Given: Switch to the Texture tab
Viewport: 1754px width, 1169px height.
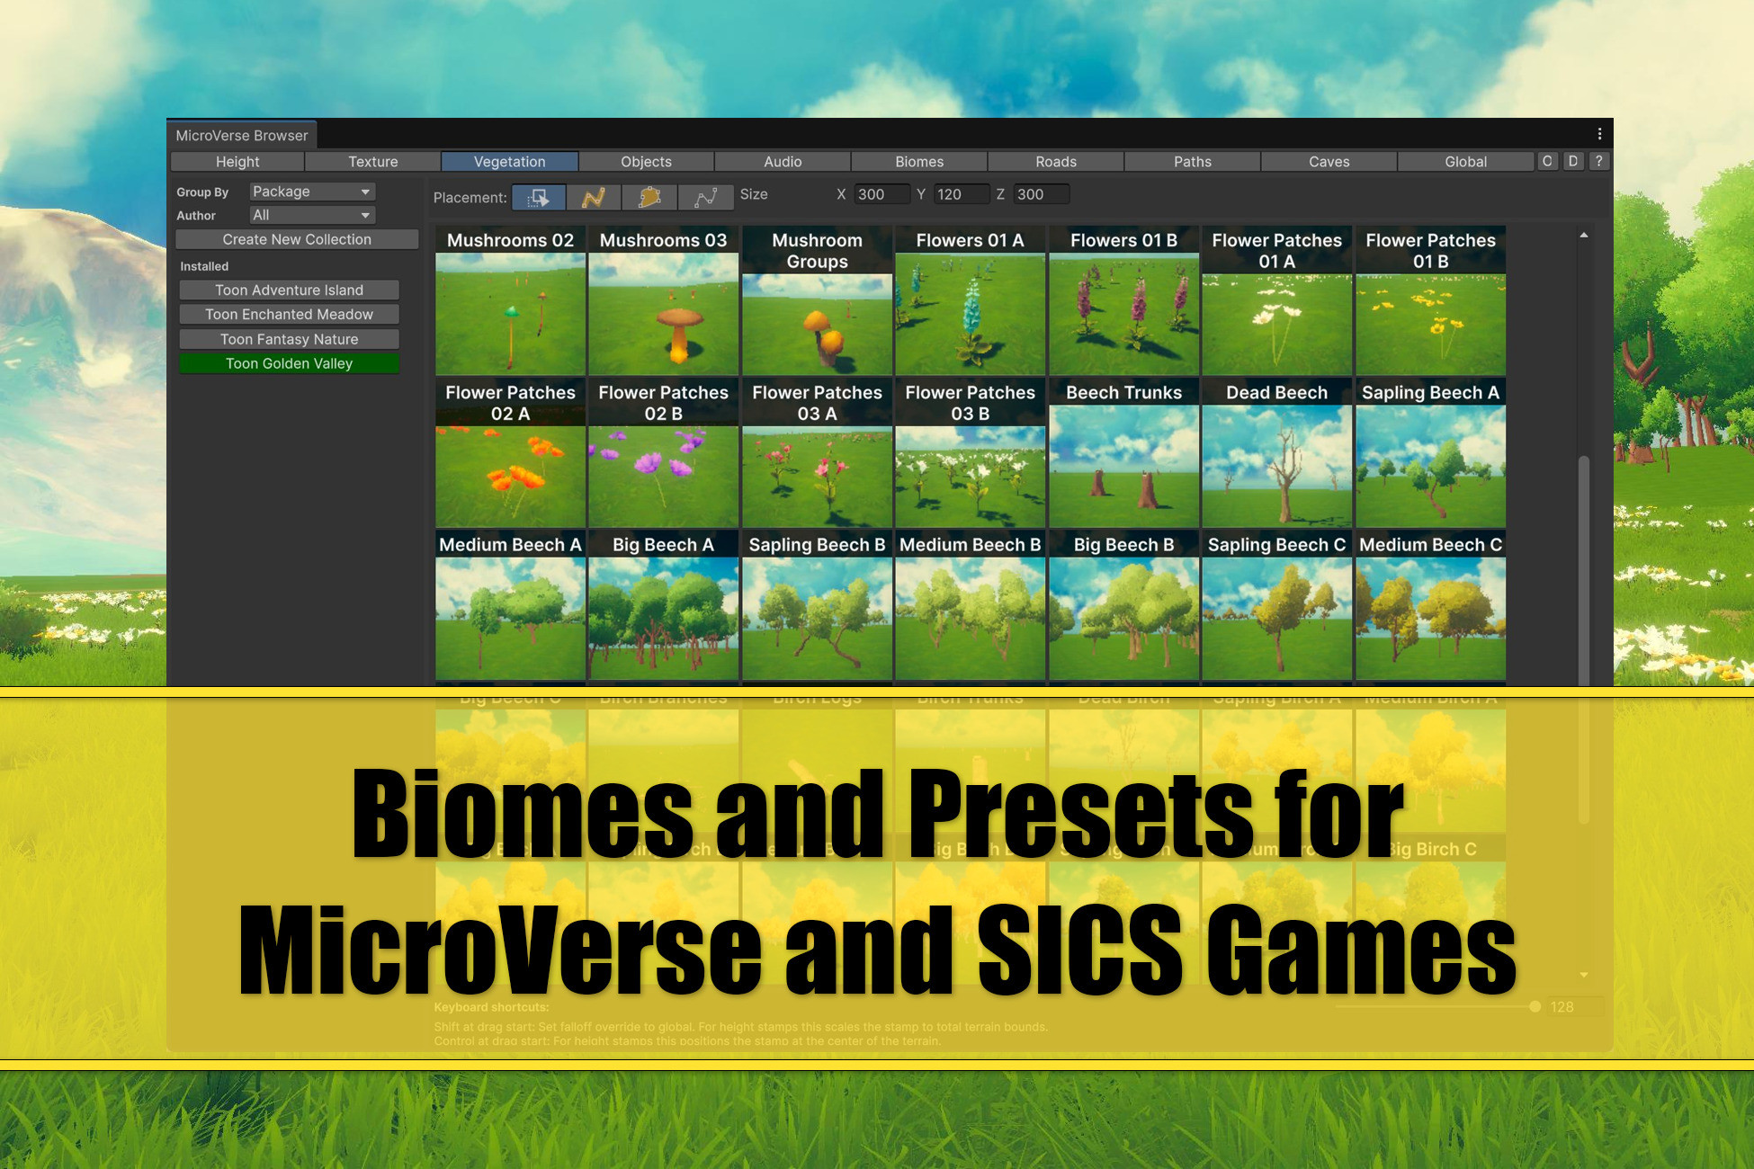Looking at the screenshot, I should 372,162.
